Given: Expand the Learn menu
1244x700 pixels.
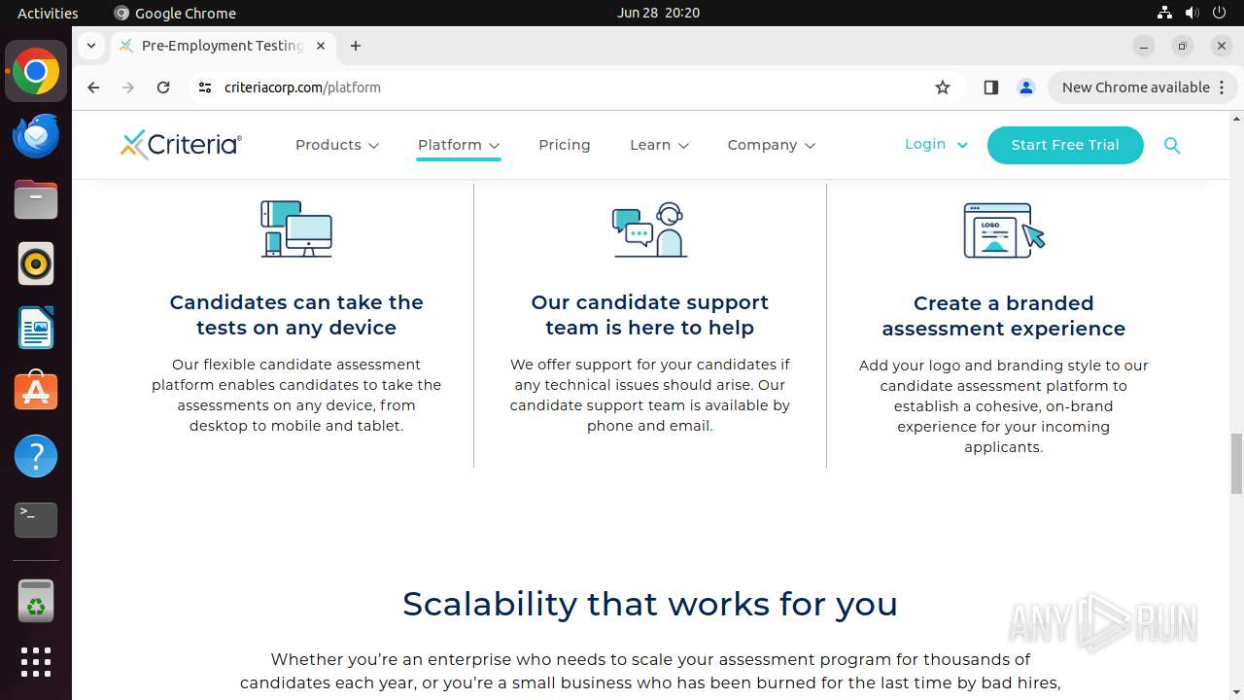Looking at the screenshot, I should click(659, 145).
